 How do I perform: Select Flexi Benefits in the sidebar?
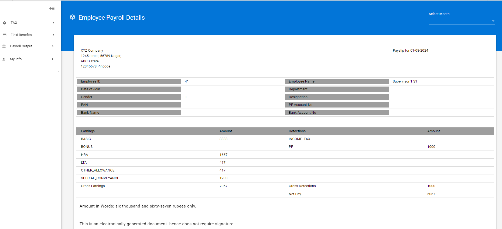tap(21, 35)
